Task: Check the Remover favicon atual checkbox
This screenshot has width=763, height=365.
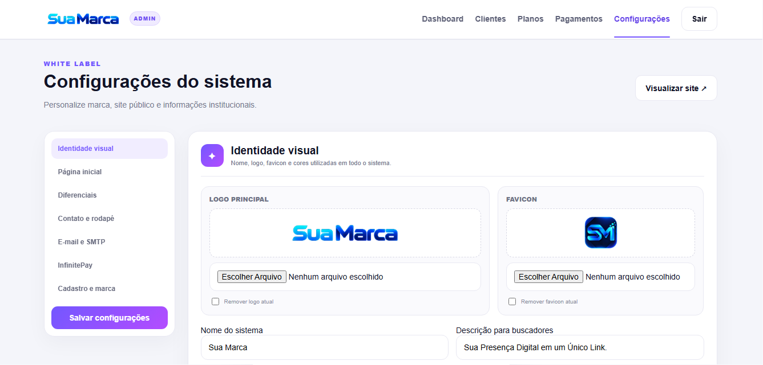Action: (x=512, y=301)
